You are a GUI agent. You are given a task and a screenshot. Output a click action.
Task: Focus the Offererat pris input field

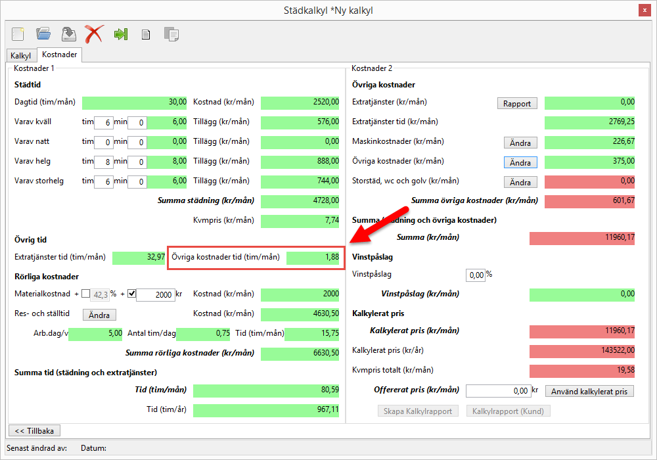497,391
